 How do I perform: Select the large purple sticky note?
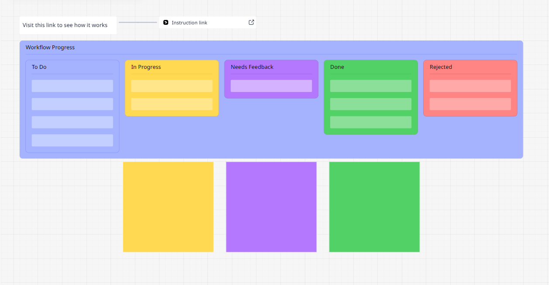pyautogui.click(x=271, y=207)
